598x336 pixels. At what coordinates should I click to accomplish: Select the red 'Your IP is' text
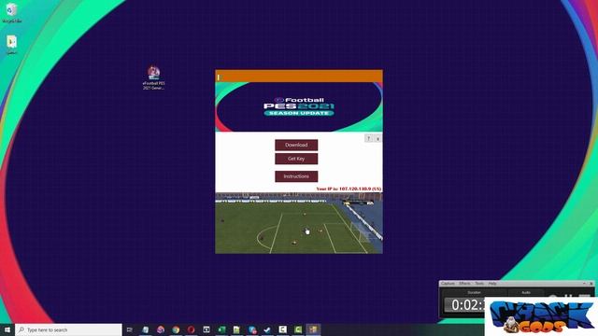point(349,189)
